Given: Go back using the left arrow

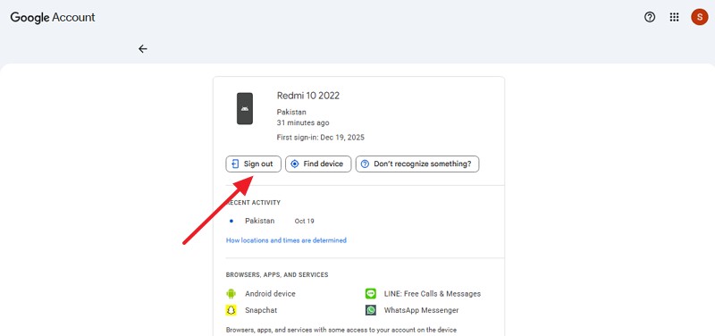Looking at the screenshot, I should [143, 49].
